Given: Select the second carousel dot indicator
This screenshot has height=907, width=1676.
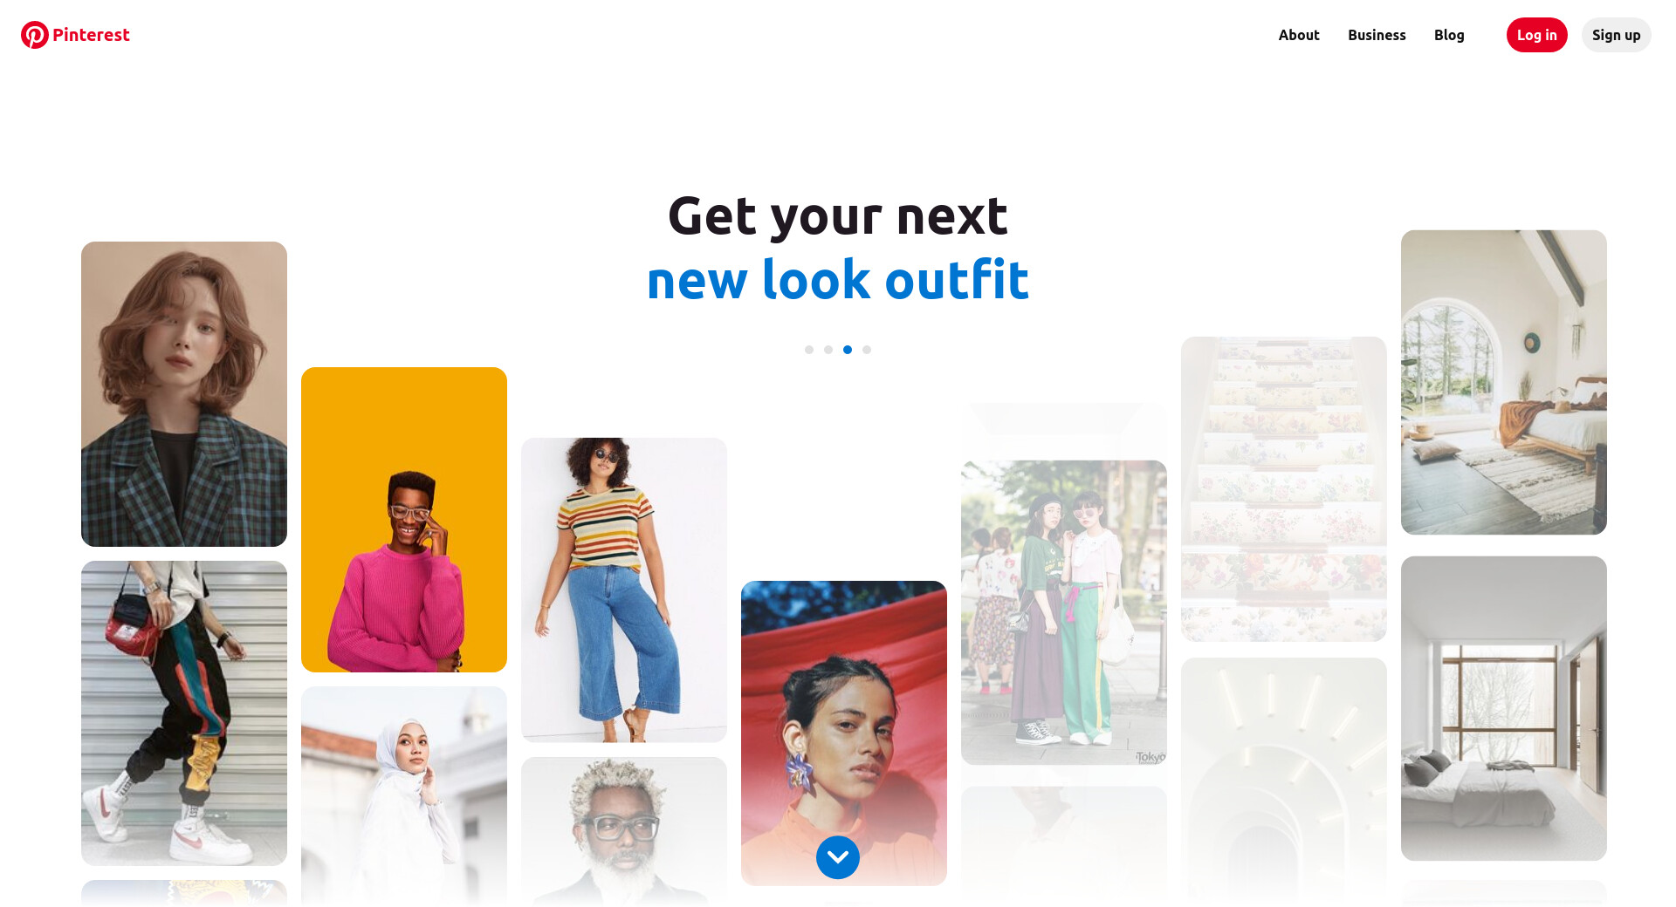Looking at the screenshot, I should click(x=828, y=350).
